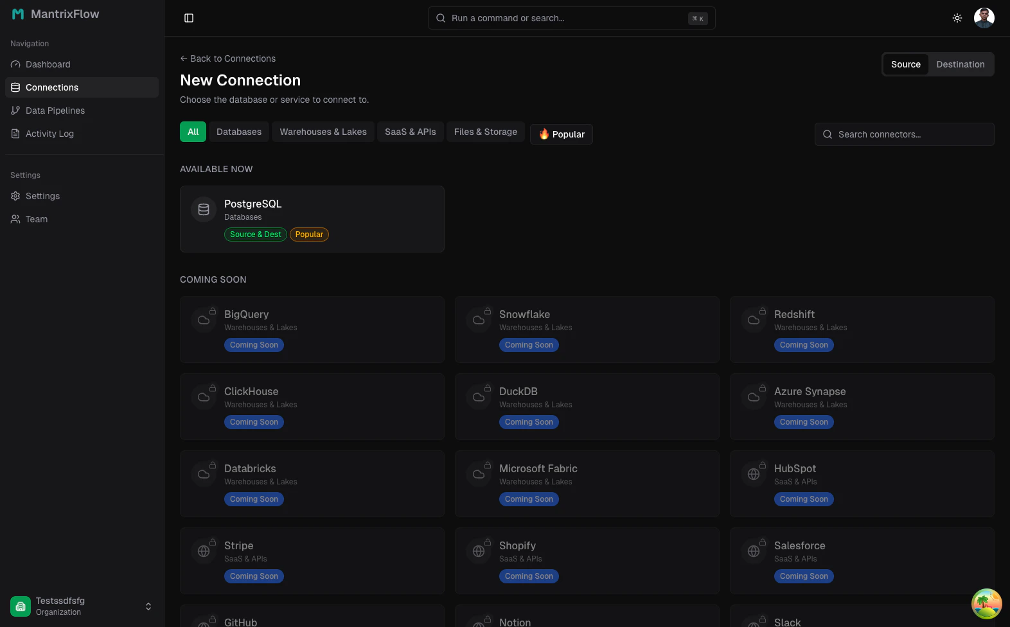Image resolution: width=1010 pixels, height=627 pixels.
Task: Click the Team people icon
Action: (x=15, y=219)
